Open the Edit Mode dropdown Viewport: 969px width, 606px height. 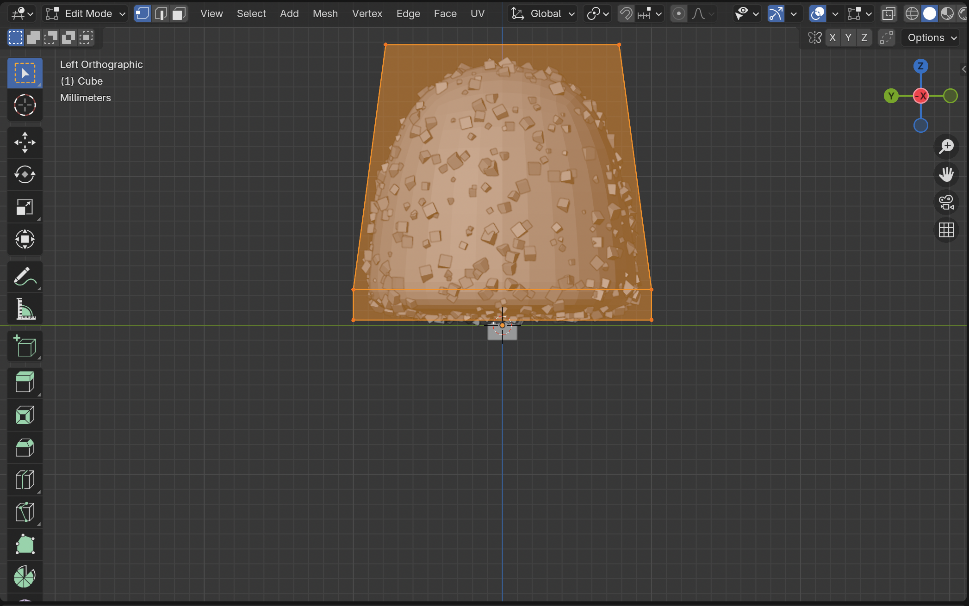tap(85, 13)
